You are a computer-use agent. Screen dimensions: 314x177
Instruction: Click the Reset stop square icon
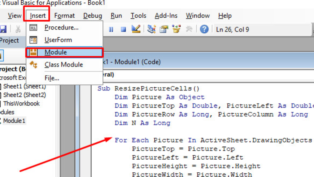pyautogui.click(x=123, y=29)
